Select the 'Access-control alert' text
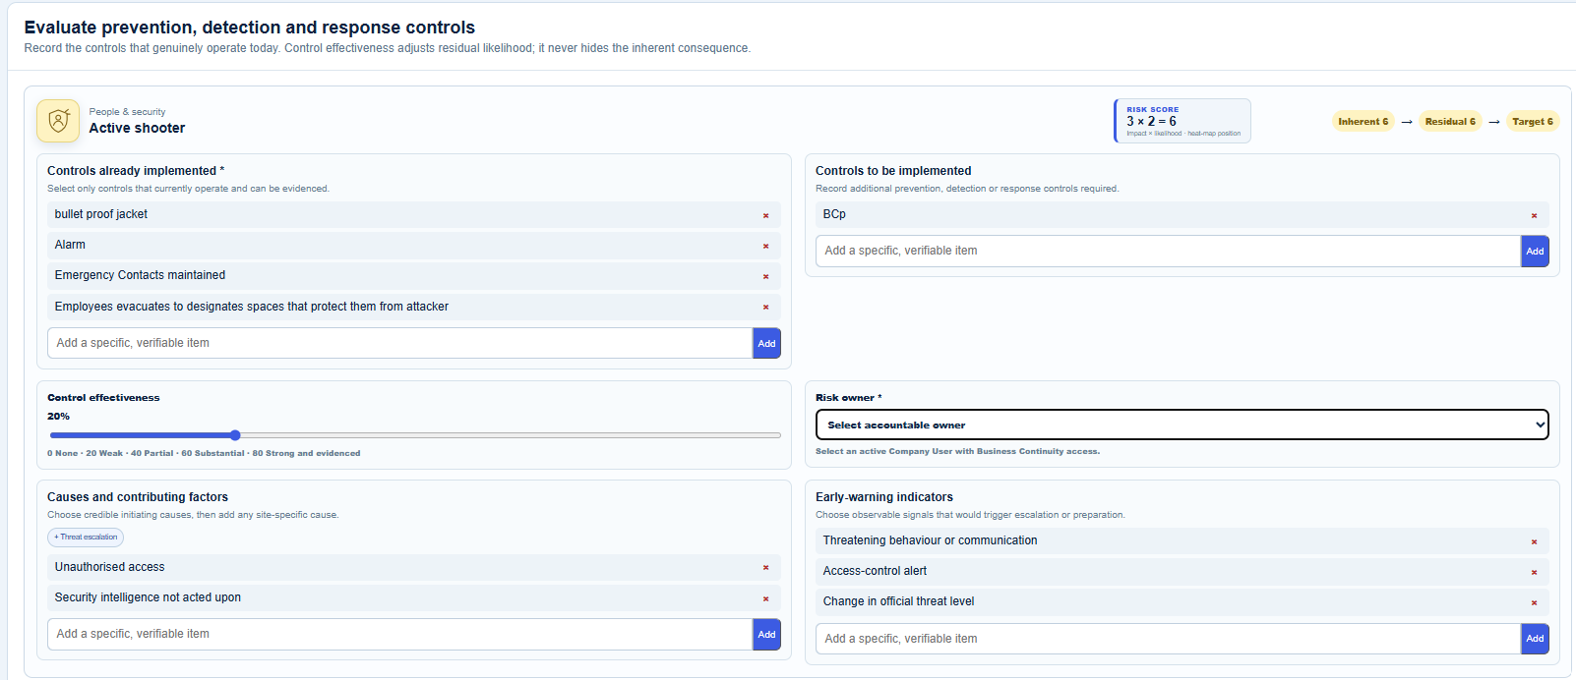Viewport: 1576px width, 680px height. pos(875,571)
